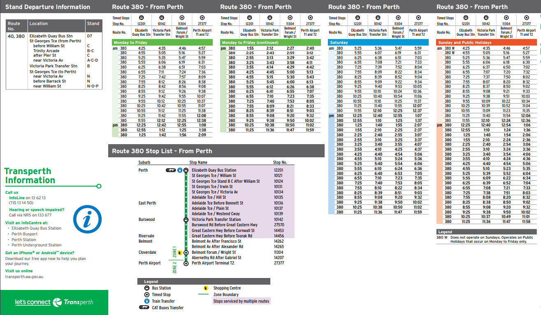Click timed stop icon above 27377 in Saturday timetable
Viewport: 541px width, 315px height.
tap(418, 18)
